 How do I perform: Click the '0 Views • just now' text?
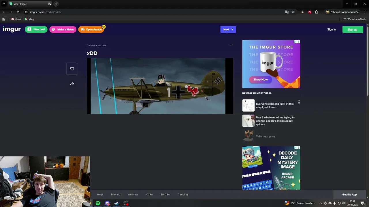97,45
